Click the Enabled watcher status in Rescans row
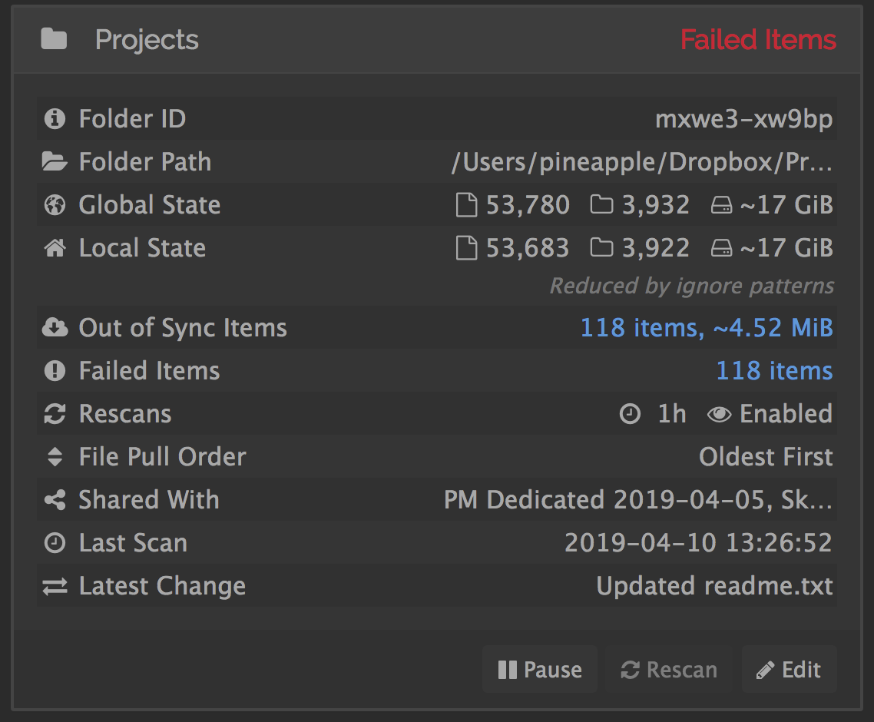874x722 pixels. (x=786, y=413)
